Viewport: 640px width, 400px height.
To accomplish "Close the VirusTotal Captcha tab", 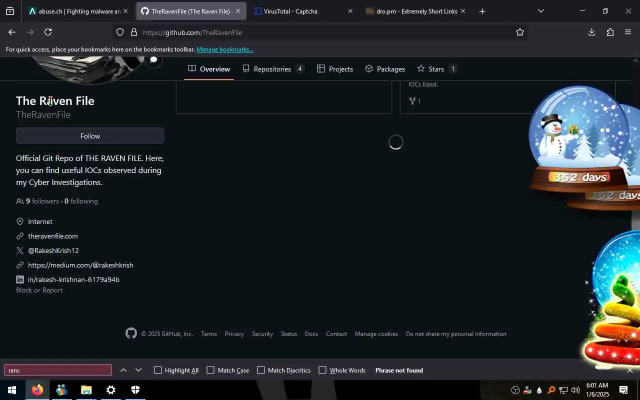I will tap(350, 11).
